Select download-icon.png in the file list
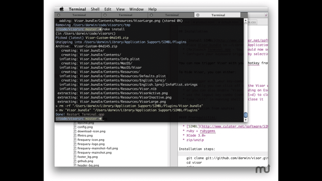 (91, 132)
